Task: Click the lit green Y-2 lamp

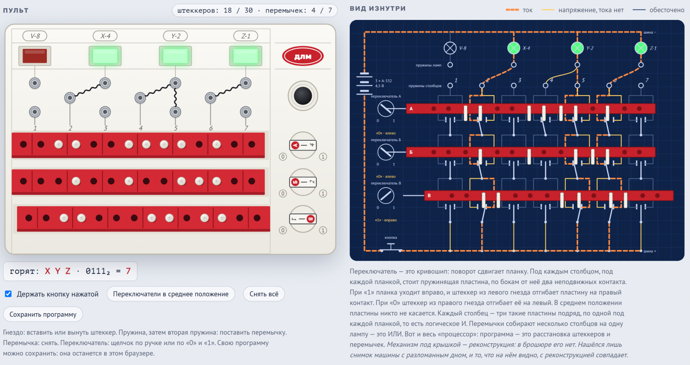Action: 176,56
